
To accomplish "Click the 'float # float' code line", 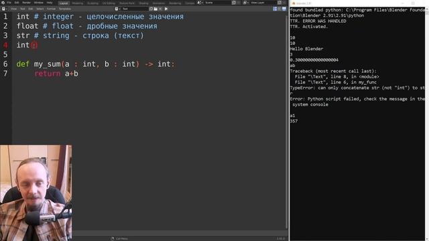I will point(86,26).
